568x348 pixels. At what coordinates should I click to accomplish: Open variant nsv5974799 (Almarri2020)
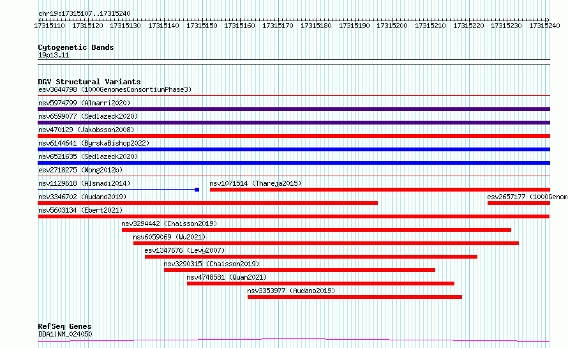click(84, 103)
